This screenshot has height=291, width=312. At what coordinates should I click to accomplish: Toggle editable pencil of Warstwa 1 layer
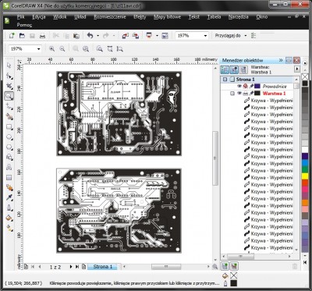coord(251,94)
